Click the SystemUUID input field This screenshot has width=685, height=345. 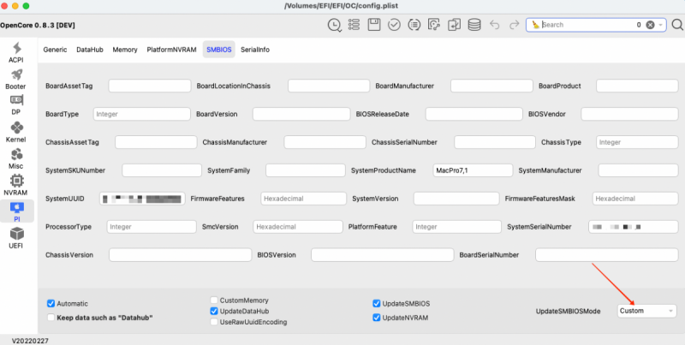[142, 199]
